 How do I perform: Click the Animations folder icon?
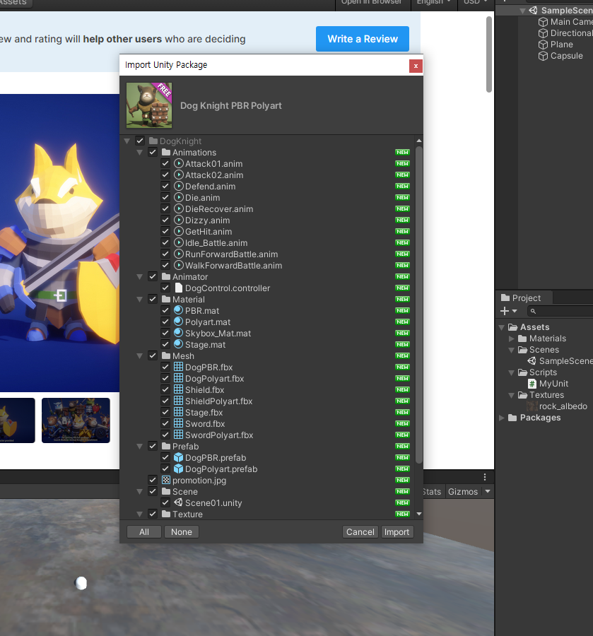pyautogui.click(x=166, y=152)
